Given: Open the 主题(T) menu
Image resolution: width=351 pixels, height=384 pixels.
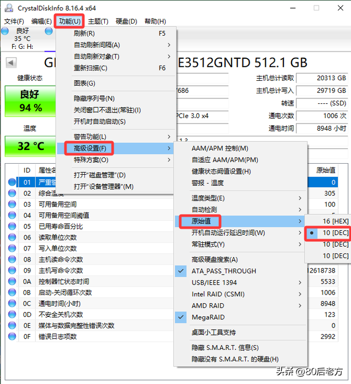Looking at the screenshot, I should 98,21.
